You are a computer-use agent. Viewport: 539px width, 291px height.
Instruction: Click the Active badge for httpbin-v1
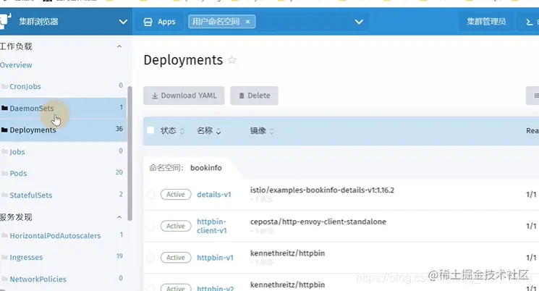[x=176, y=258]
